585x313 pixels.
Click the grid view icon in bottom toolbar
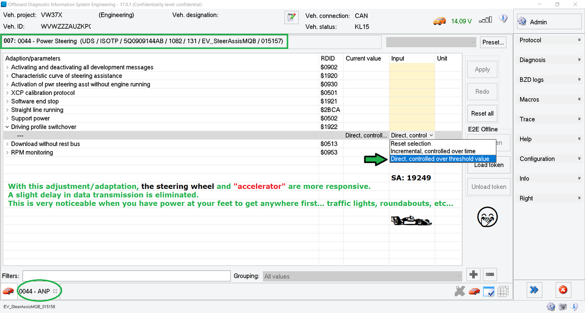coord(503,291)
